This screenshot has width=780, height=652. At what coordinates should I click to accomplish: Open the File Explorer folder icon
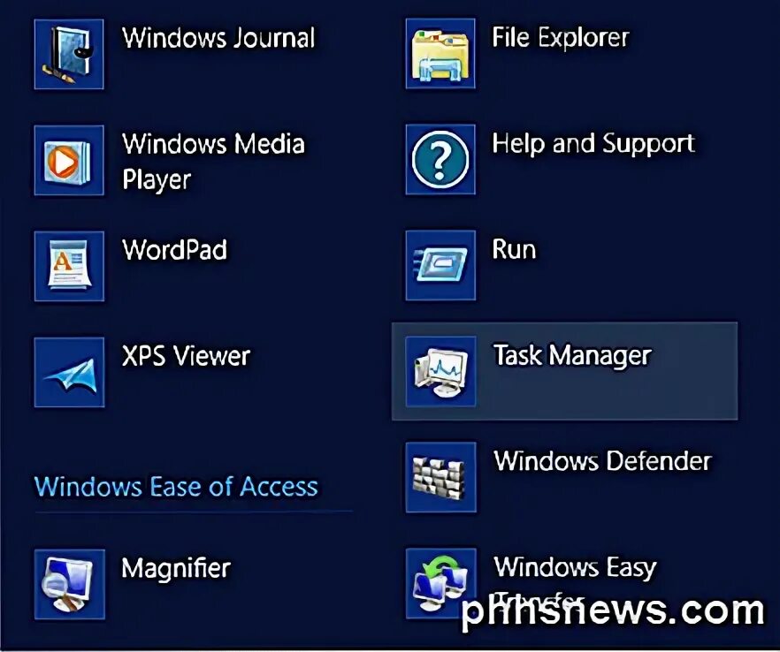[x=440, y=54]
